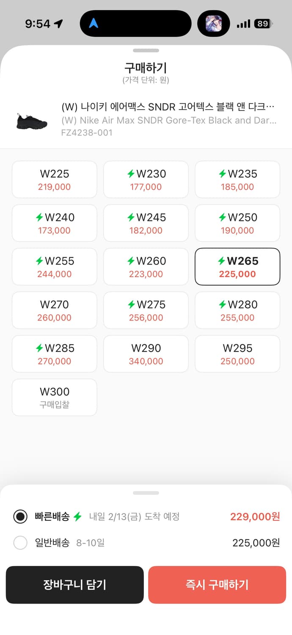Choose size W240 priced 173,000
The height and width of the screenshot is (635, 292).
55,223
